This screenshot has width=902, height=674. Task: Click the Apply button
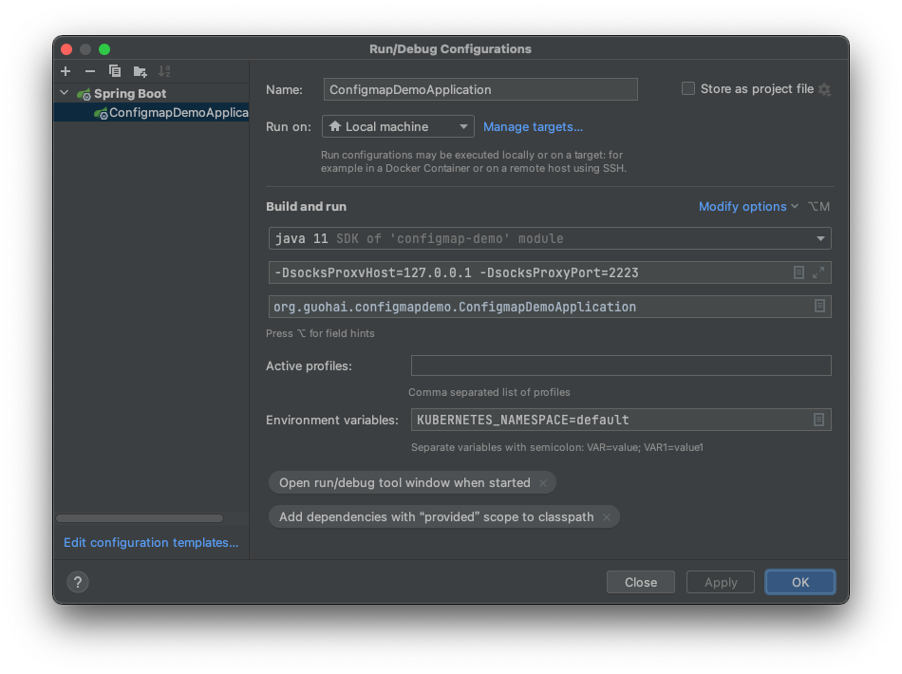[721, 582]
